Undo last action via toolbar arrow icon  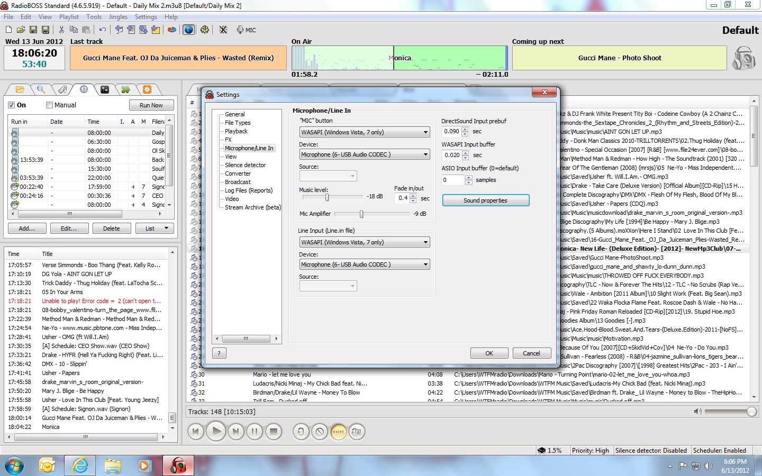coord(102,30)
